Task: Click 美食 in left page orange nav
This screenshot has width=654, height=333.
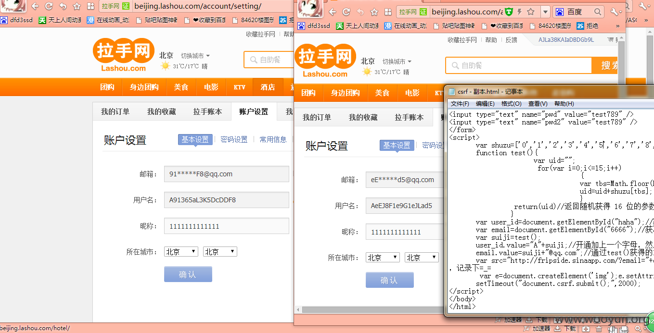Action: (181, 87)
